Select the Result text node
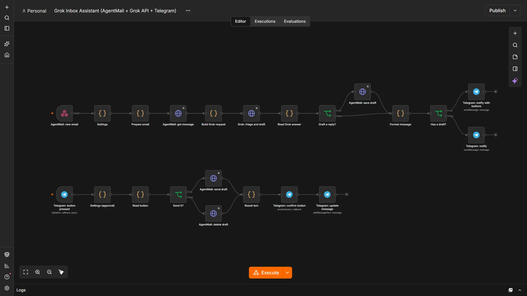 [x=251, y=195]
